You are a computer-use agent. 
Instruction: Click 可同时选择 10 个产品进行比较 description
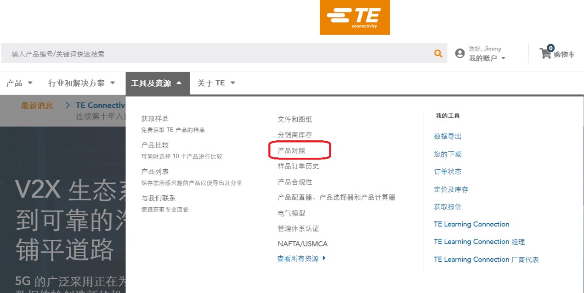point(181,156)
